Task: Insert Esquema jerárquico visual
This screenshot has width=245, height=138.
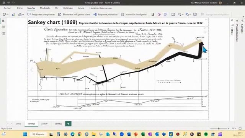Action: pyautogui.click(x=105, y=15)
